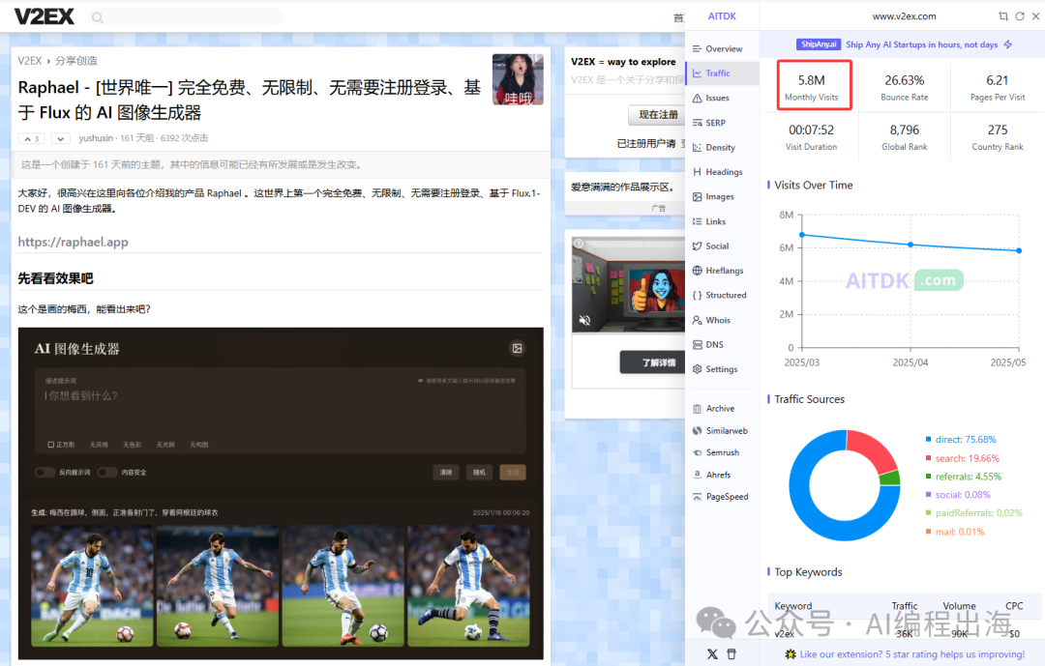The image size is (1045, 666).
Task: Click the 了解详情 ad button
Action: 659,363
